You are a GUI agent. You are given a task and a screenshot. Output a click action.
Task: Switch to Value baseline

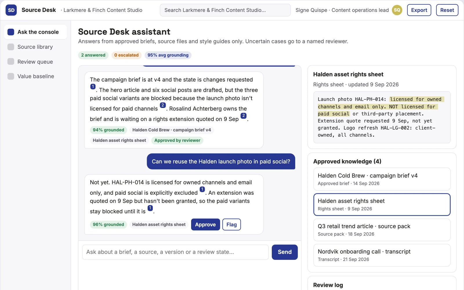point(35,76)
